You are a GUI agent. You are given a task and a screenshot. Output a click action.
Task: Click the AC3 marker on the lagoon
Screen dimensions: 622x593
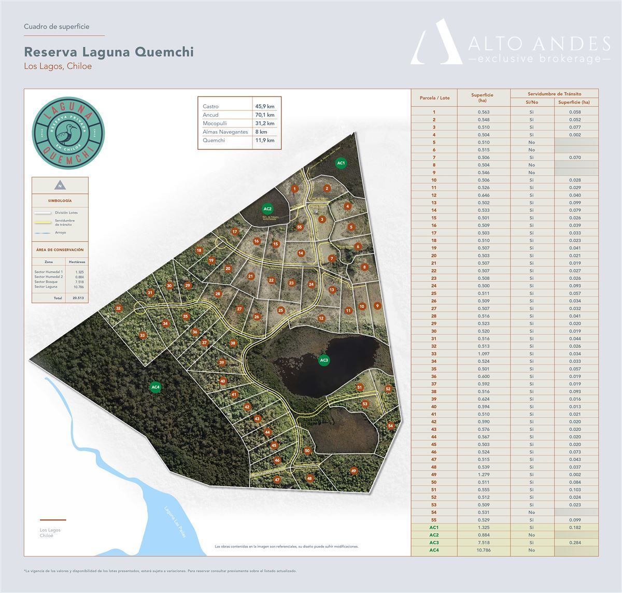324,360
